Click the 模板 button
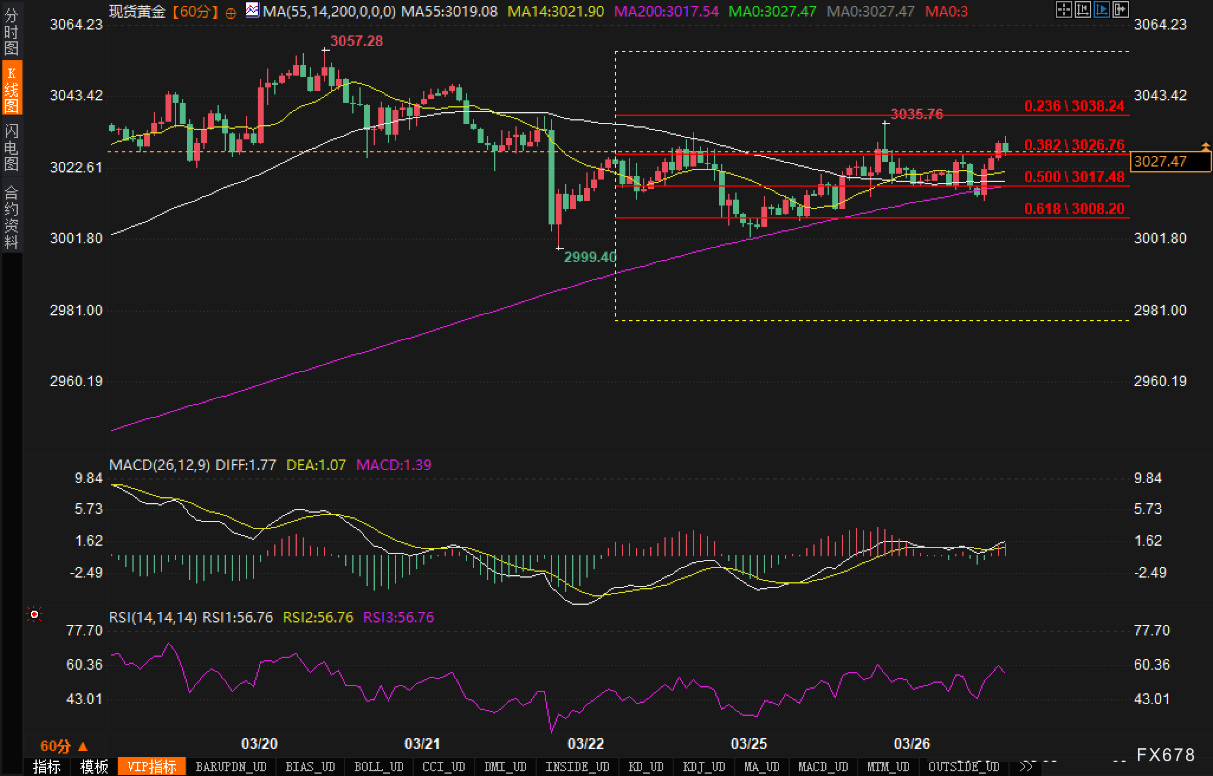The height and width of the screenshot is (776, 1213). [94, 767]
